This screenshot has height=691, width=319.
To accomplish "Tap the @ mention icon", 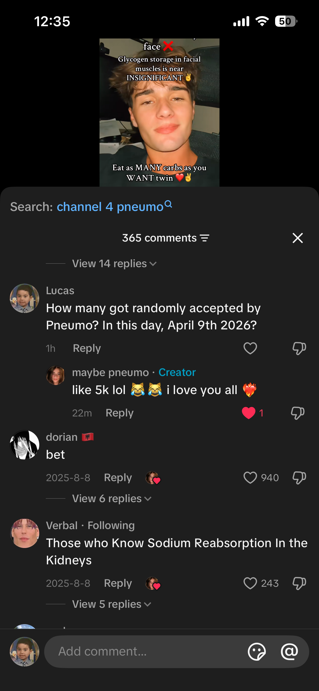I will [289, 651].
